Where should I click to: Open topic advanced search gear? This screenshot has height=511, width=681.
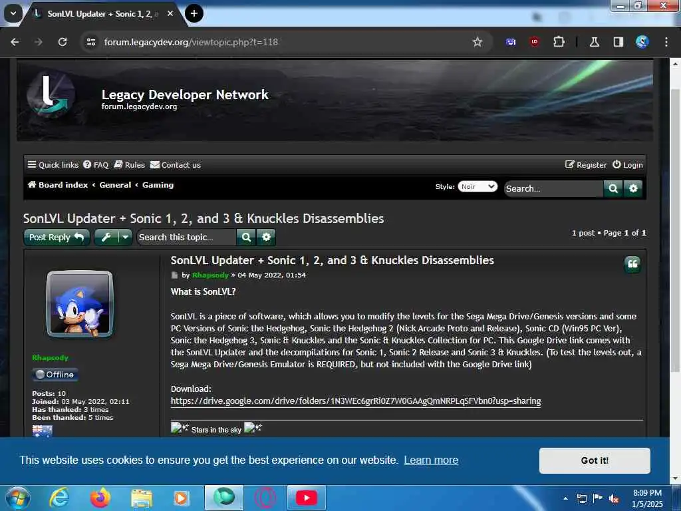266,238
